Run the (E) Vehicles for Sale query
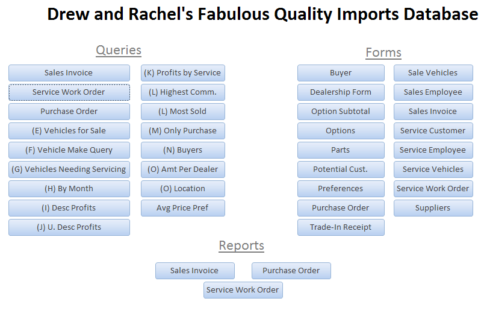 pos(69,131)
